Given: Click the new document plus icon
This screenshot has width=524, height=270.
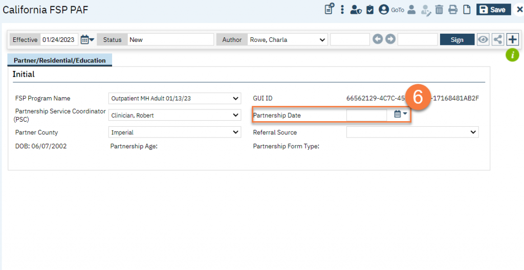Looking at the screenshot, I should tap(330, 9).
